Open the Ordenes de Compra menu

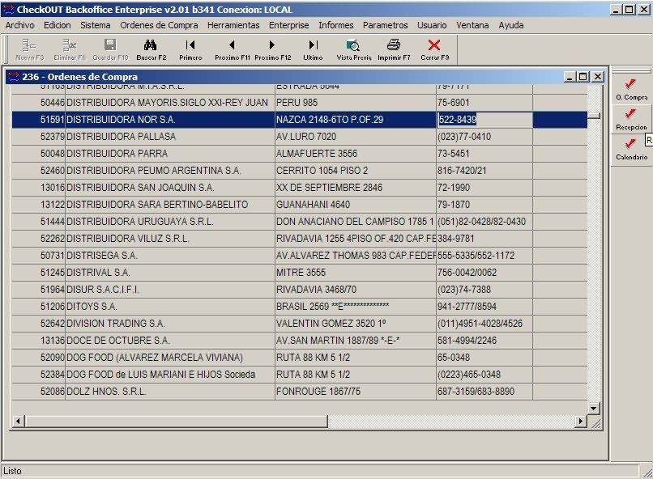pos(159,25)
